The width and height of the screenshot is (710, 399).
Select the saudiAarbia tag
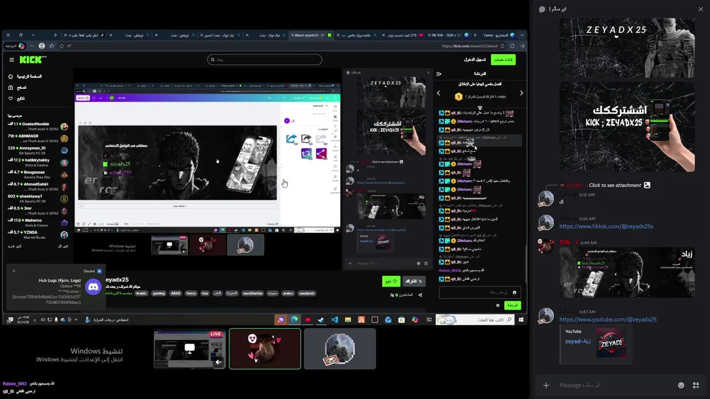coord(252,293)
